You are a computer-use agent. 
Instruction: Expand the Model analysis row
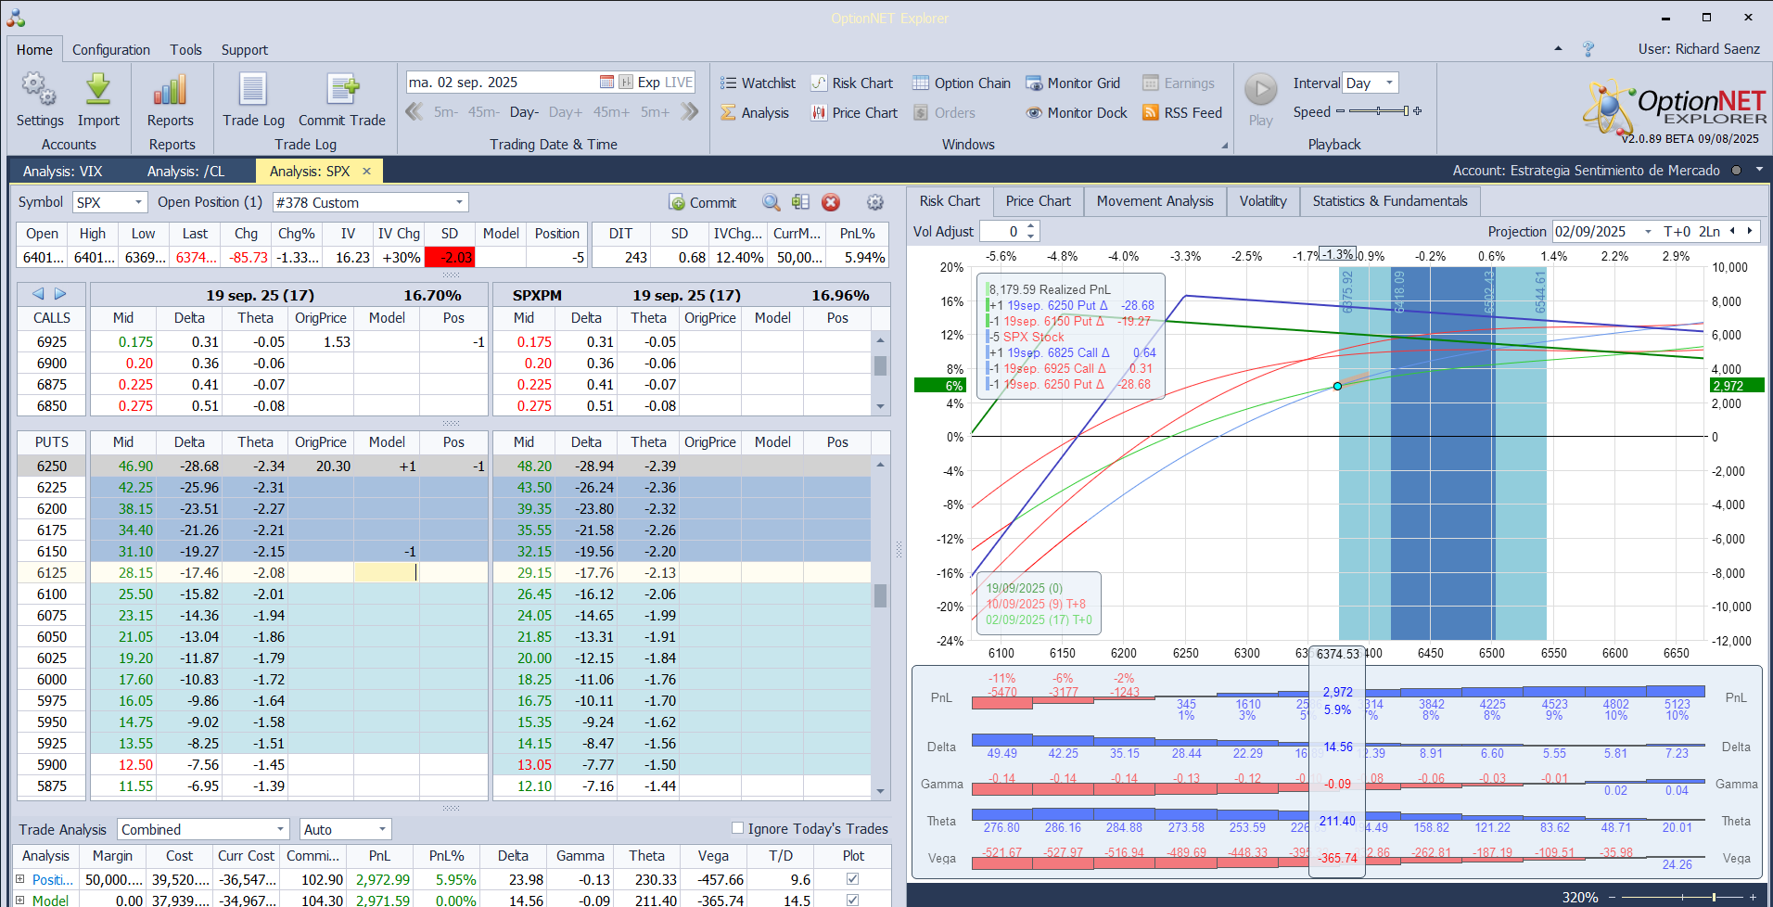click(20, 900)
